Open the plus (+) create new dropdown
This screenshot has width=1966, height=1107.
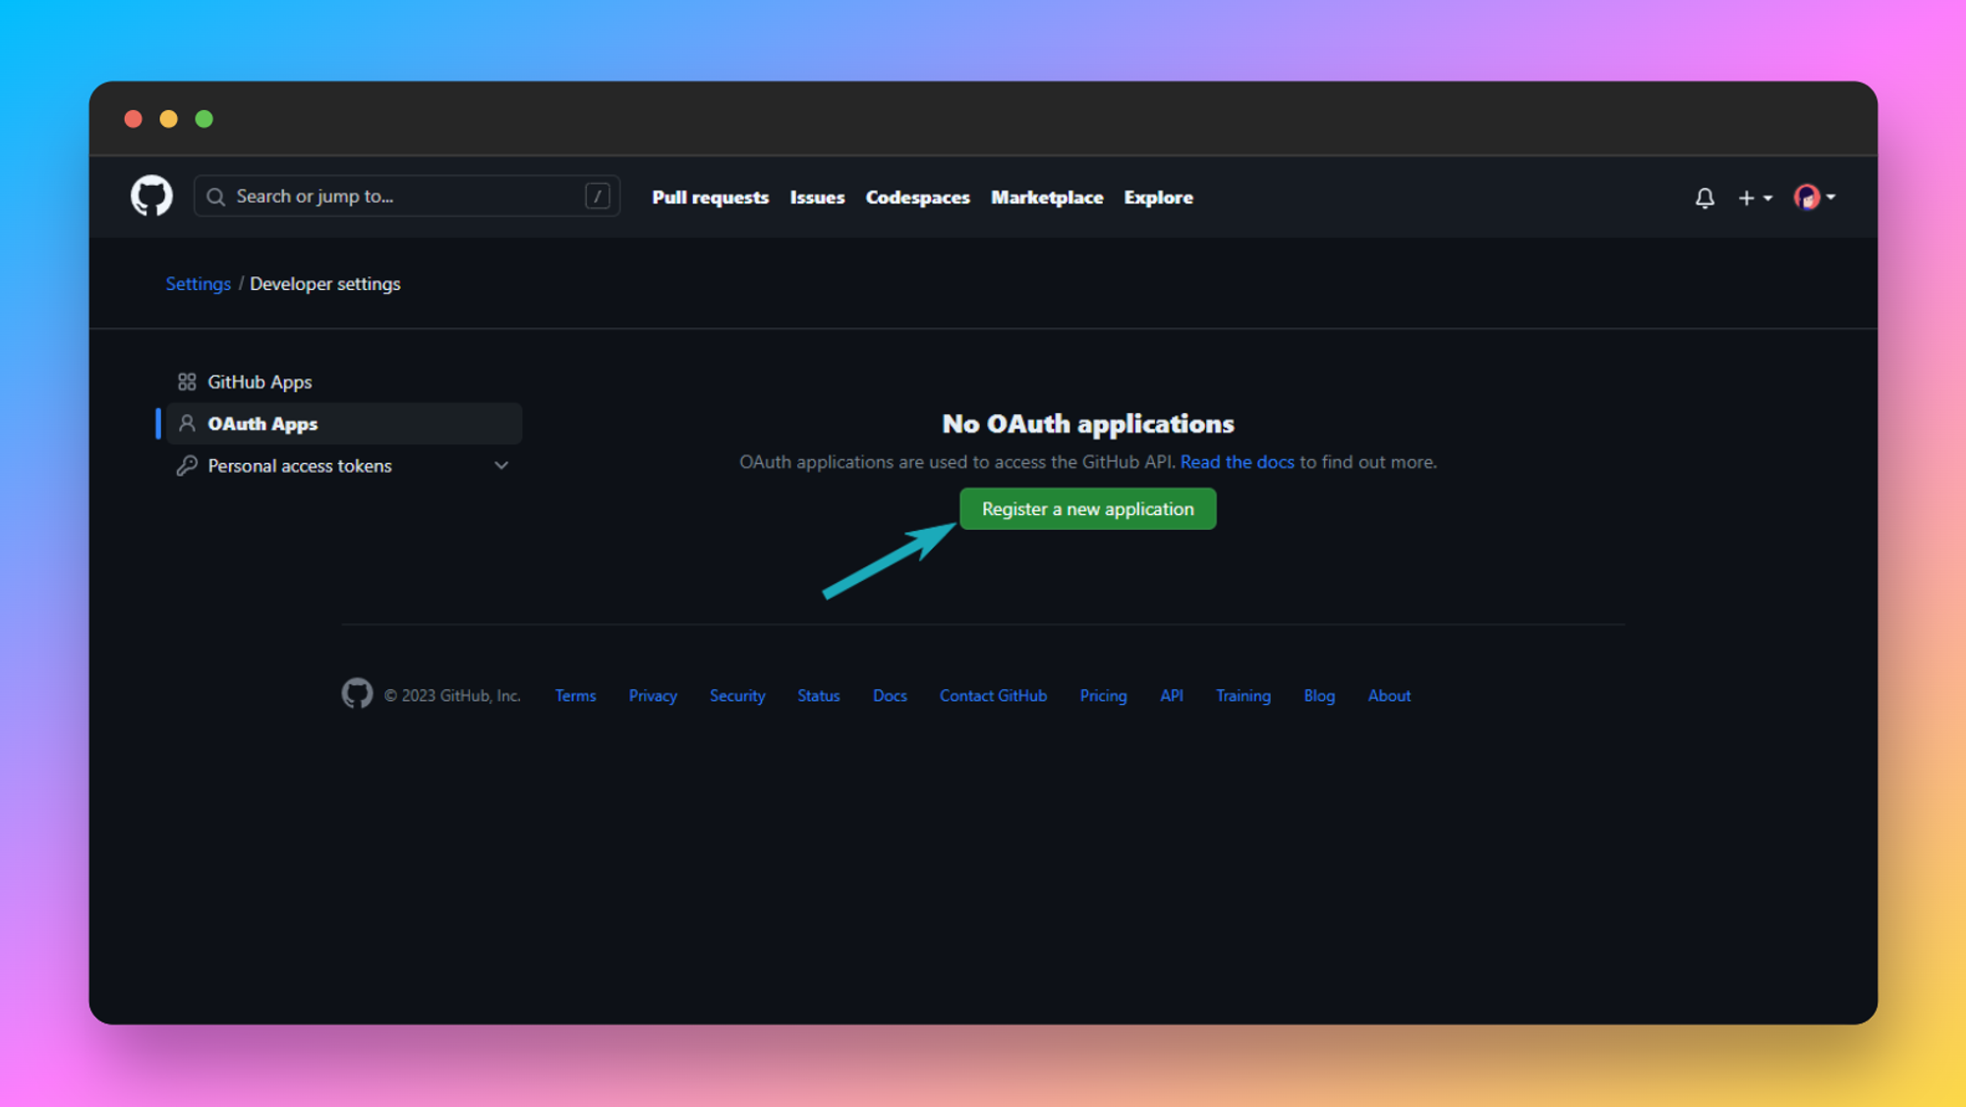click(1746, 198)
